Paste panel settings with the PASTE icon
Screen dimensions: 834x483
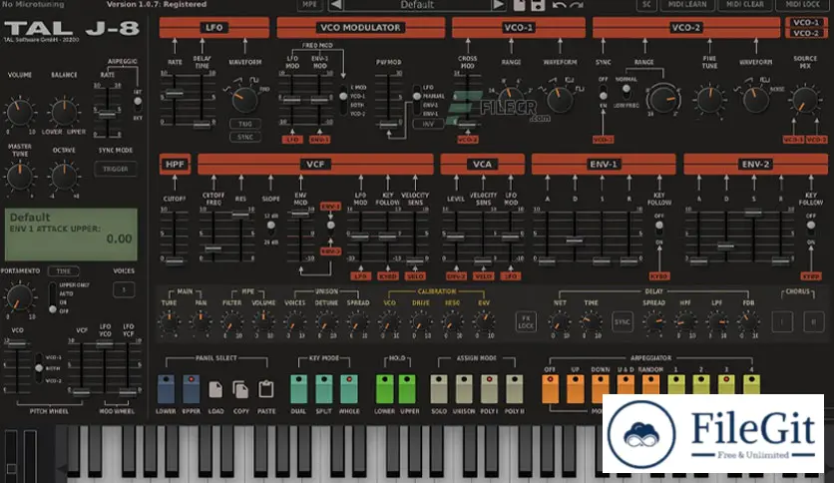point(266,389)
